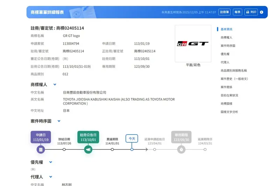
Task: Click the purple 申請日 document icon on timeline
Action: [41, 149]
